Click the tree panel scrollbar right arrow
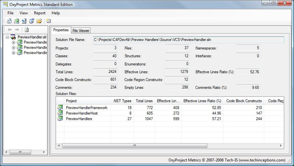Screen dimensions: 294x166 [x=44, y=152]
